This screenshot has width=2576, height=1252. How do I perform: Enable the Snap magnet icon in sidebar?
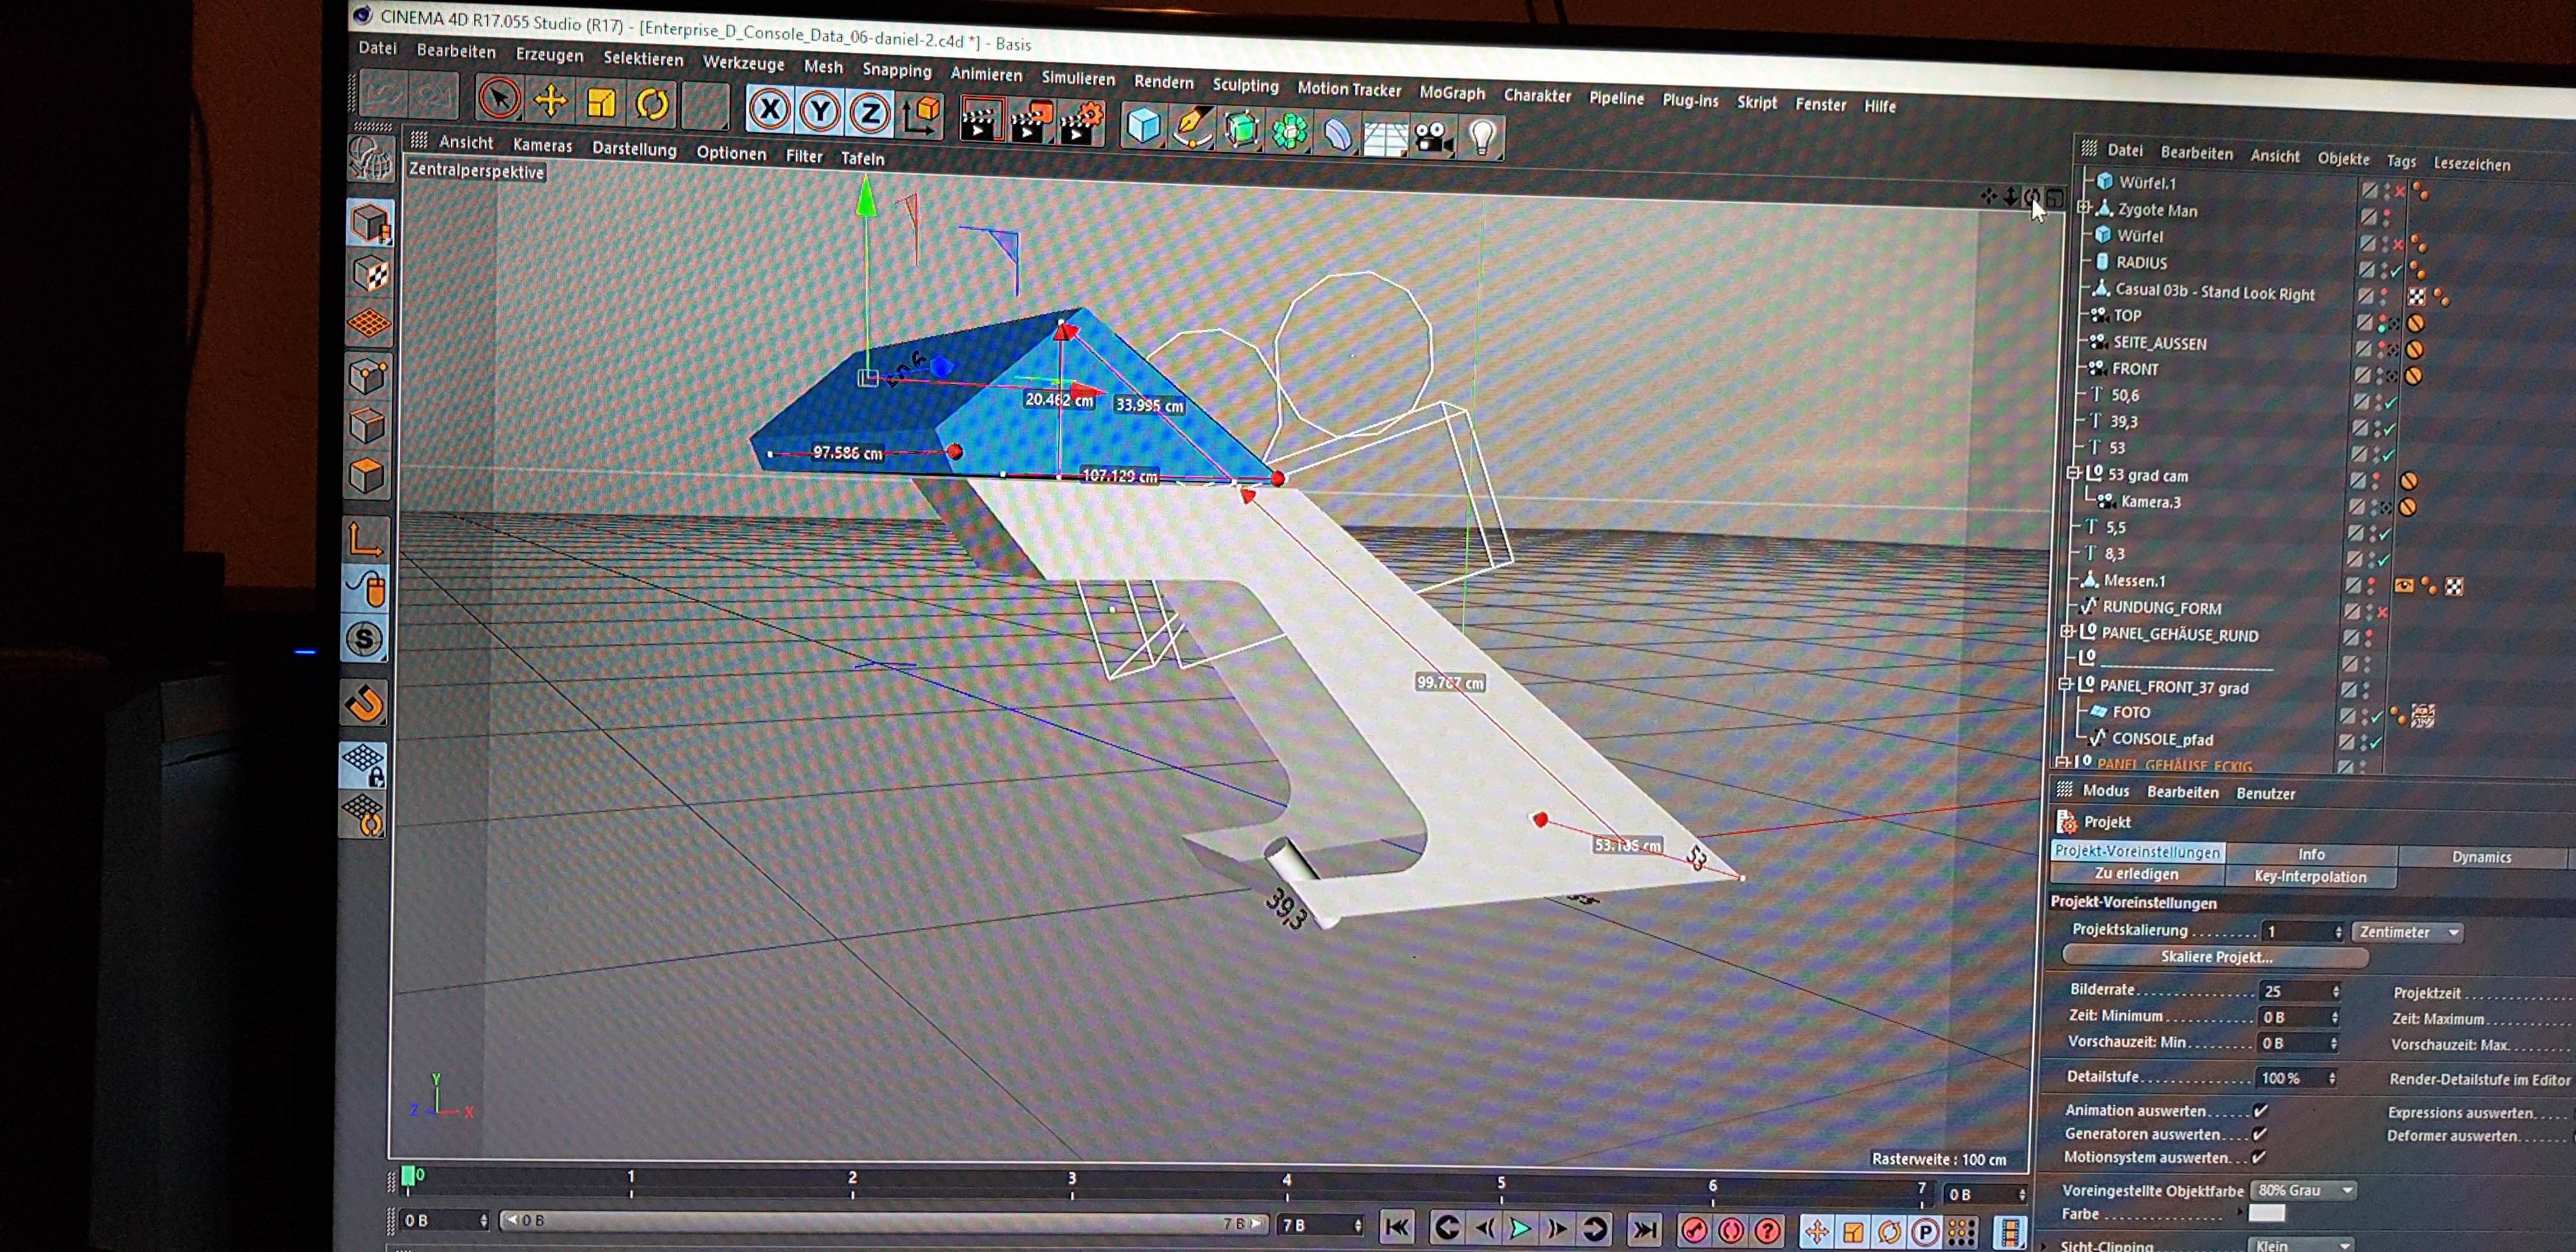365,703
